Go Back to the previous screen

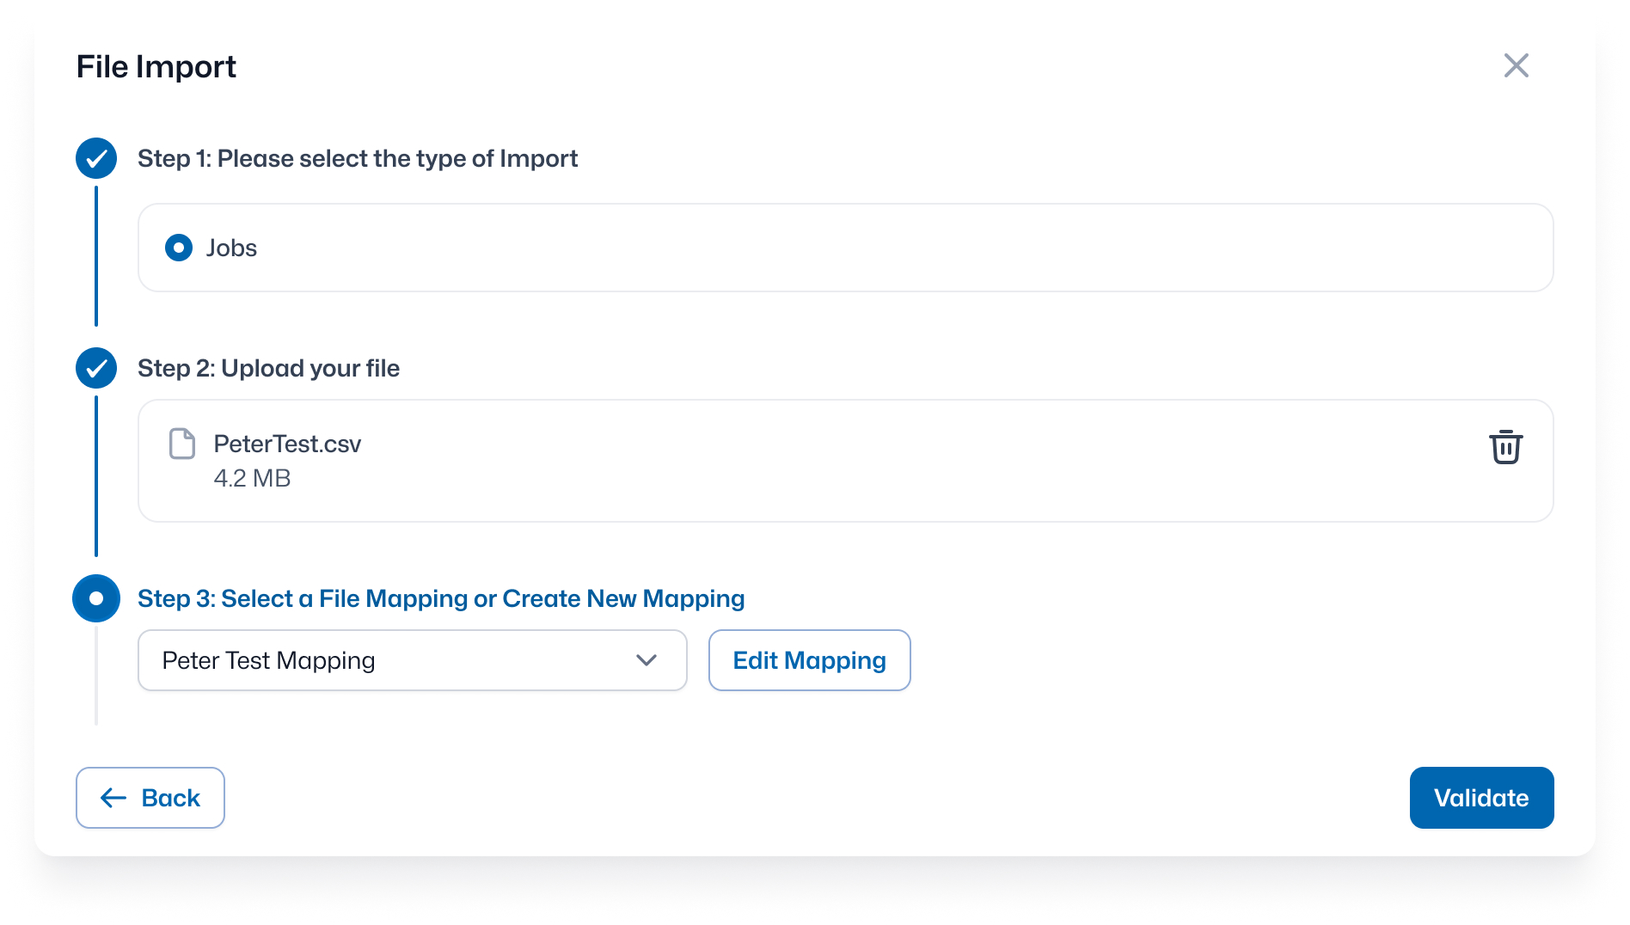click(x=150, y=798)
